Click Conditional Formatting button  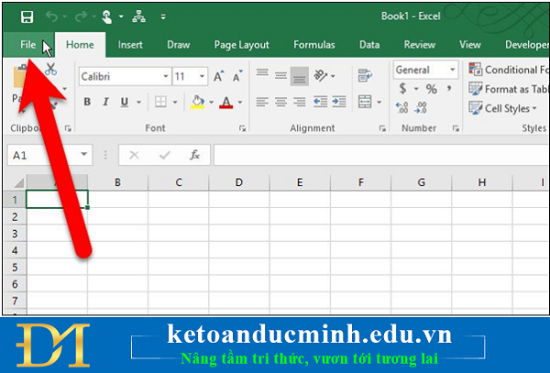[509, 70]
